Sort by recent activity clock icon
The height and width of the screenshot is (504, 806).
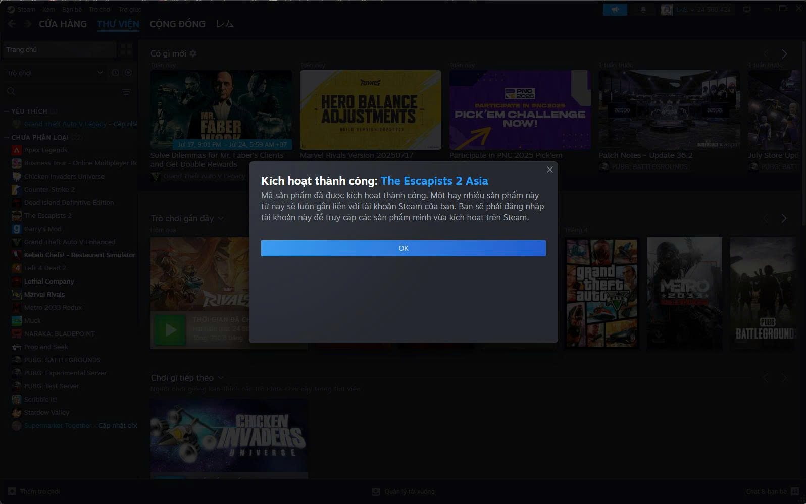[x=115, y=73]
